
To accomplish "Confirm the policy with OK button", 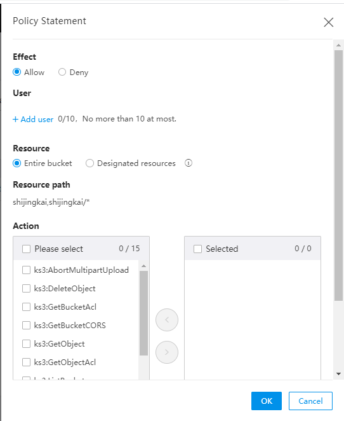I will pyautogui.click(x=267, y=401).
